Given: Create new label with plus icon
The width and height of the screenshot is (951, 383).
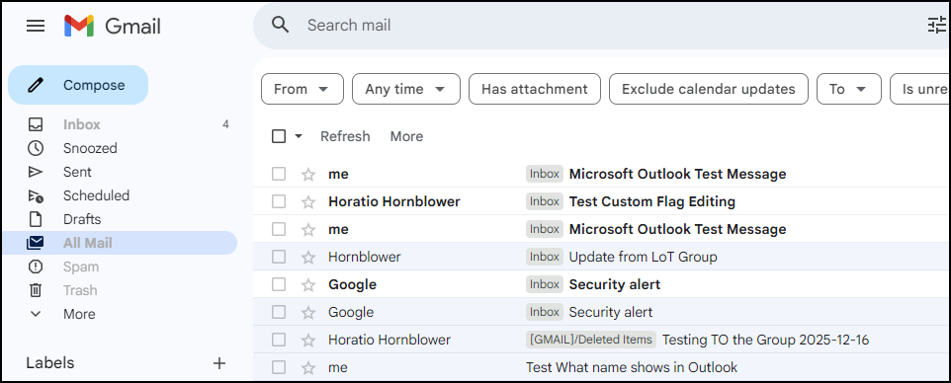Looking at the screenshot, I should pos(219,363).
